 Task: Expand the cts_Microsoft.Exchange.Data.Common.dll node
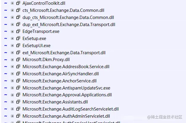(x=12, y=10)
